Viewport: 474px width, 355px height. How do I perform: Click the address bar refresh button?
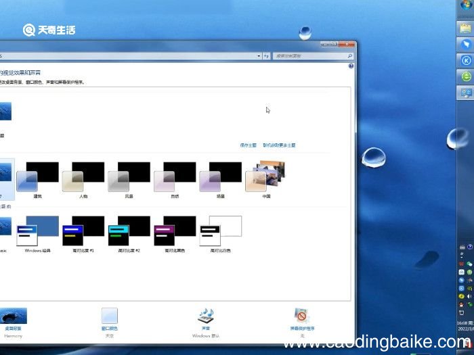point(266,56)
